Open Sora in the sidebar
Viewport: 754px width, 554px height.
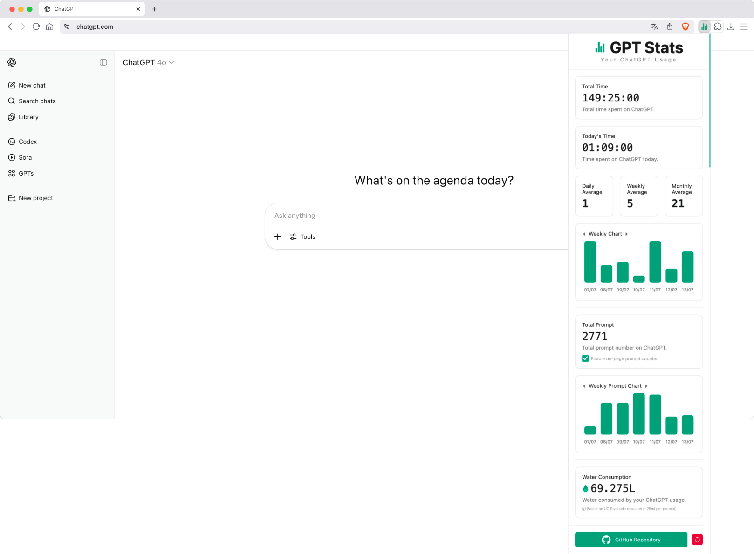tap(25, 157)
